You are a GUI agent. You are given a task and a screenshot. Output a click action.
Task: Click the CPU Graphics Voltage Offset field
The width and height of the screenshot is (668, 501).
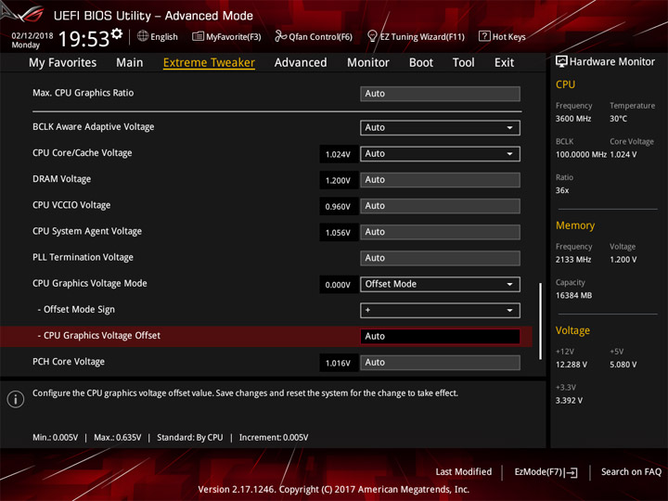(440, 337)
